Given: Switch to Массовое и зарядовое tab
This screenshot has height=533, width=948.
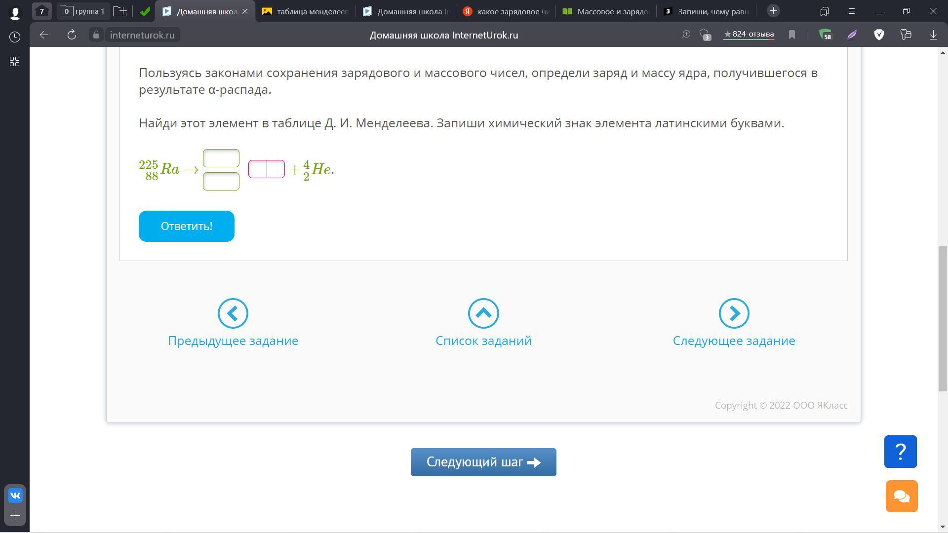Looking at the screenshot, I should [x=606, y=11].
